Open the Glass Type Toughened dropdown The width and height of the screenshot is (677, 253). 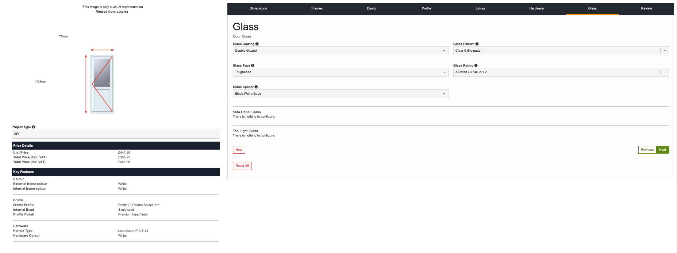tap(340, 72)
